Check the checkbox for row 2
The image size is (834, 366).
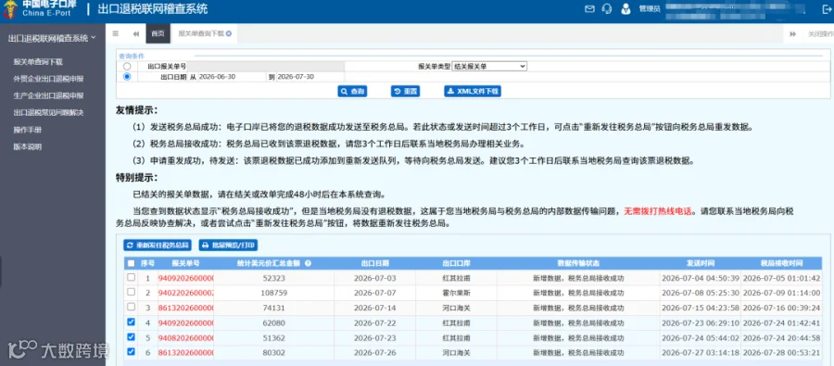click(132, 292)
